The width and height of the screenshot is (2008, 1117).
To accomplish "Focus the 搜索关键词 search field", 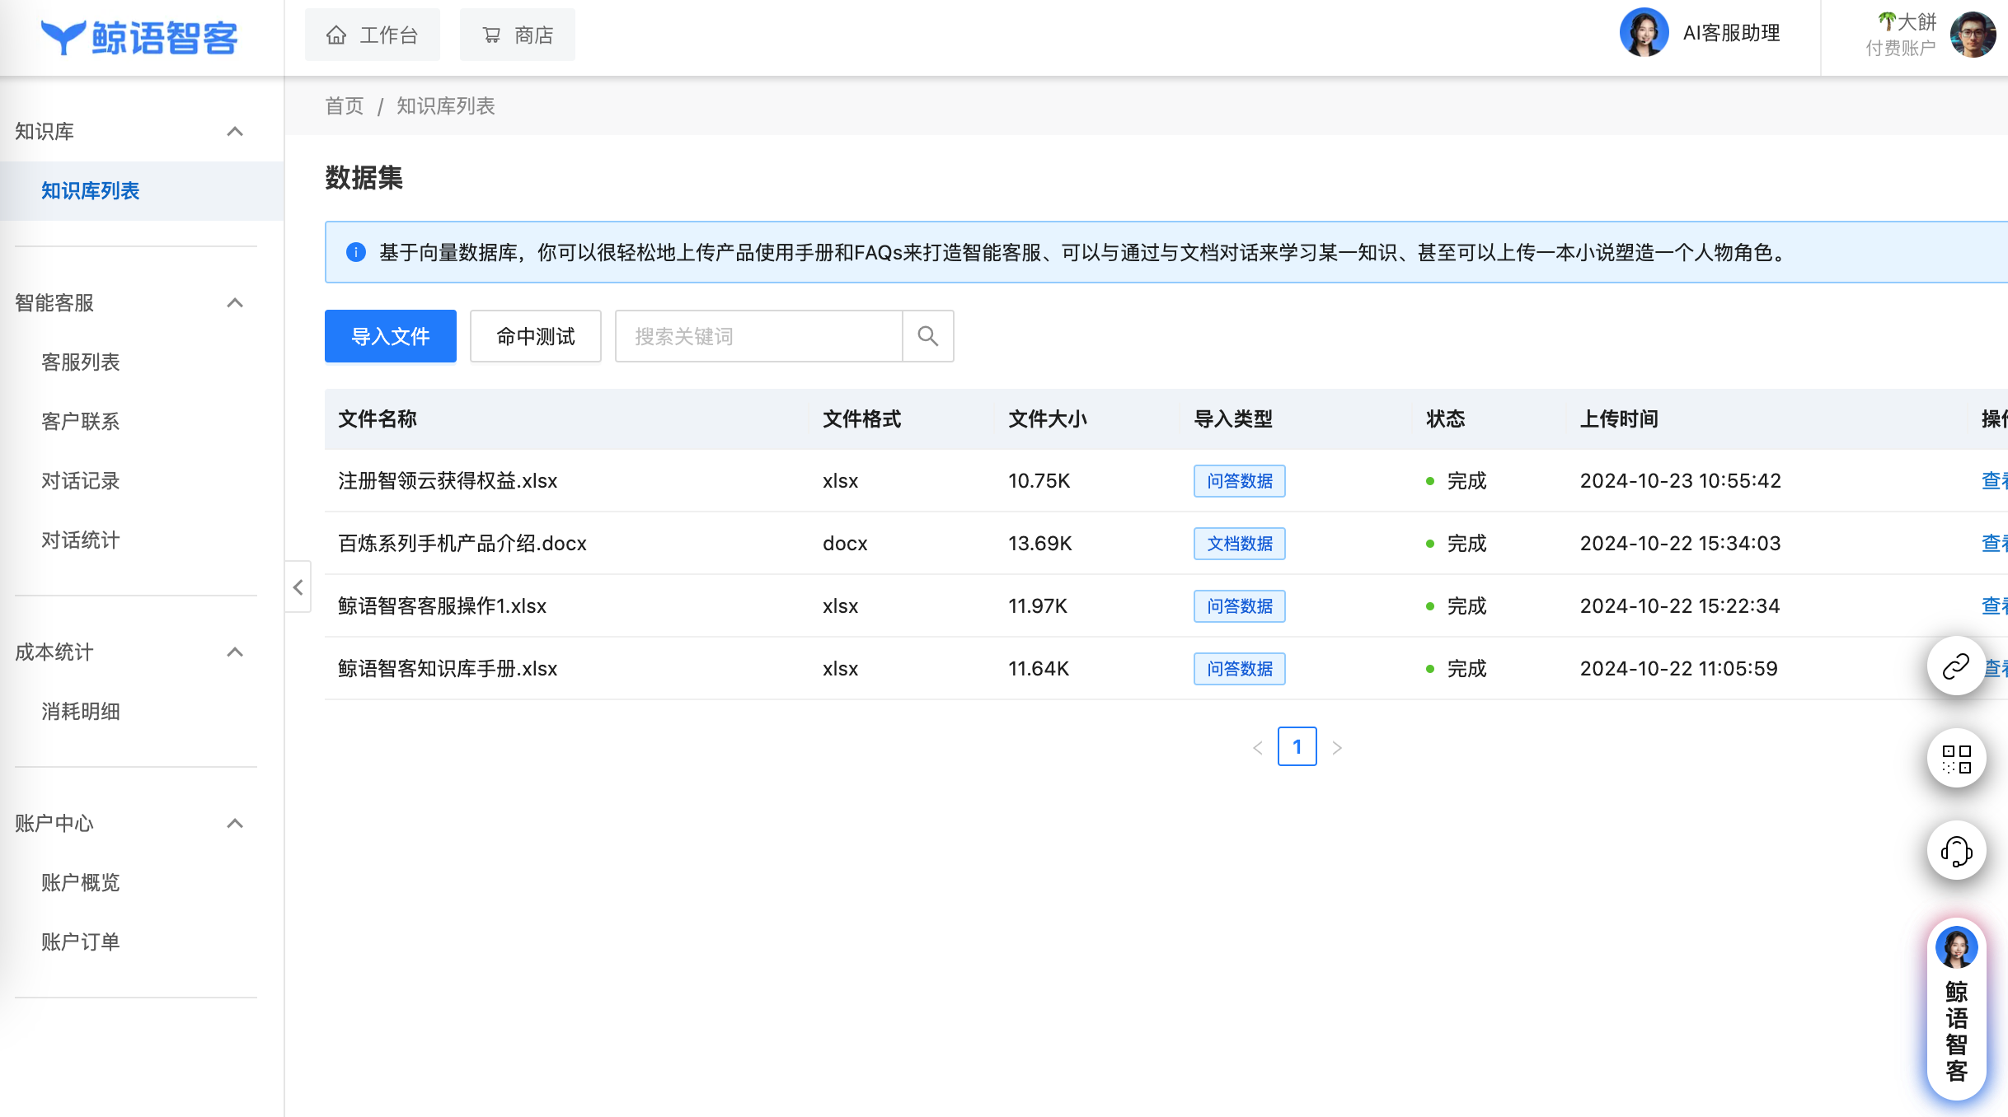I will click(758, 336).
